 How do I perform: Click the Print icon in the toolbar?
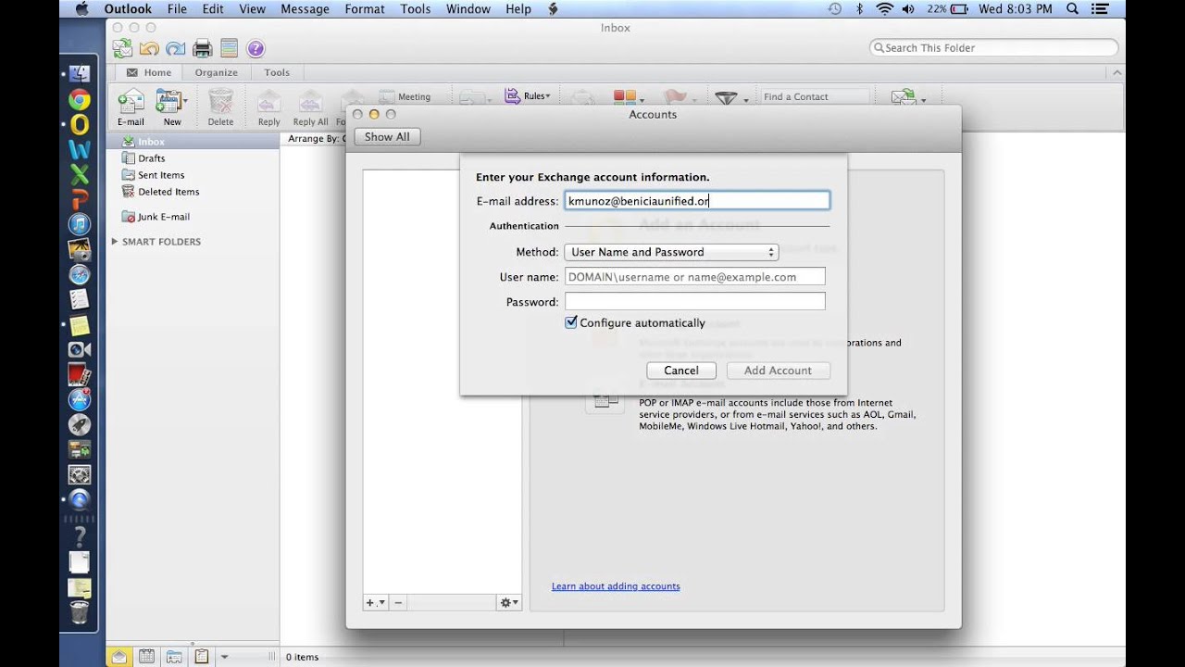203,48
